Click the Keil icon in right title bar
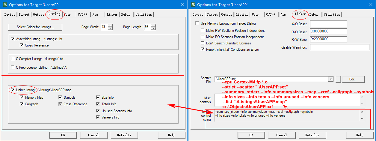The width and height of the screenshot is (376, 141). point(193,4)
